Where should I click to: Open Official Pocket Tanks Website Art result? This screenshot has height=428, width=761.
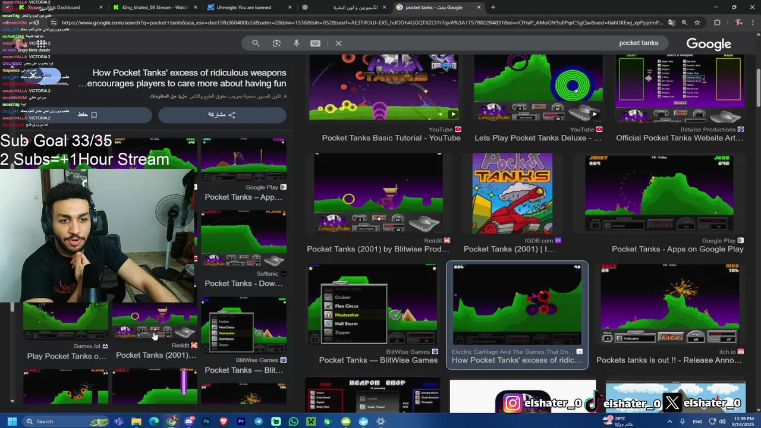(680, 138)
